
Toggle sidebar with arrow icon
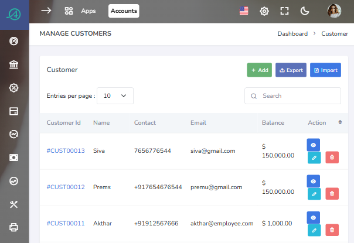(46, 11)
